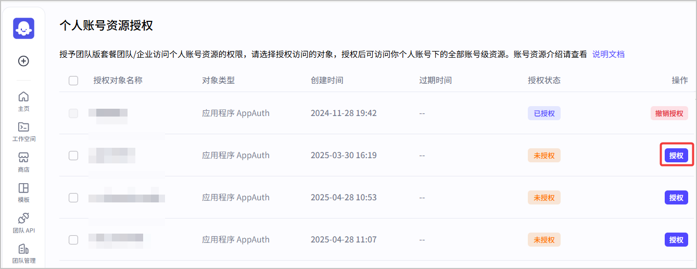The height and width of the screenshot is (269, 697).
Task: Click the 对象类型 column header
Action: point(219,81)
